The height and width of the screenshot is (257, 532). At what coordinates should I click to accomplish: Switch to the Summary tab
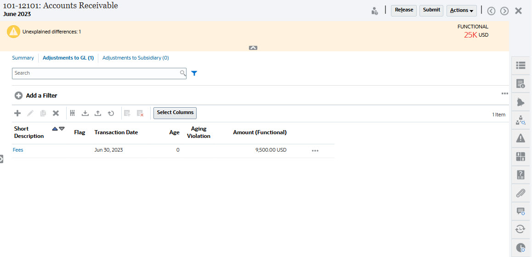(23, 58)
